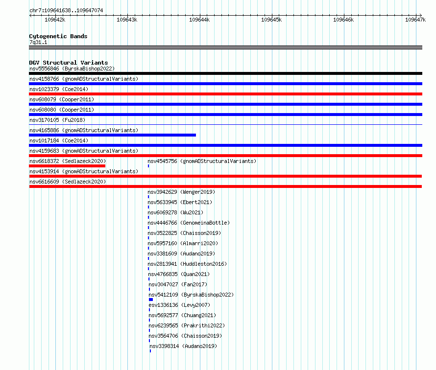Click the short blue nsv4165886 bar
436x370 pixels.
112,135
